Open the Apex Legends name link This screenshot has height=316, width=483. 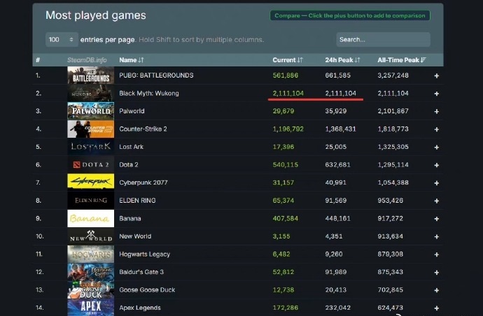click(140, 308)
